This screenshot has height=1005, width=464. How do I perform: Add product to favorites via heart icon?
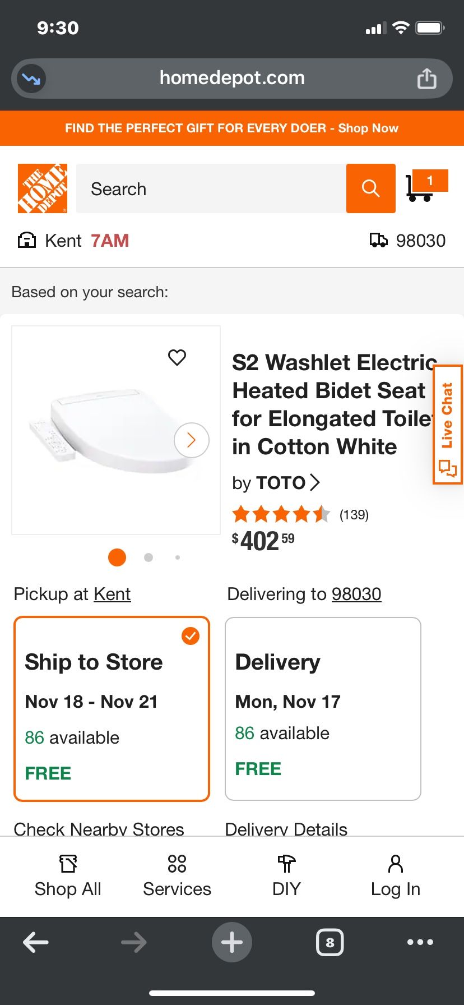pos(177,357)
